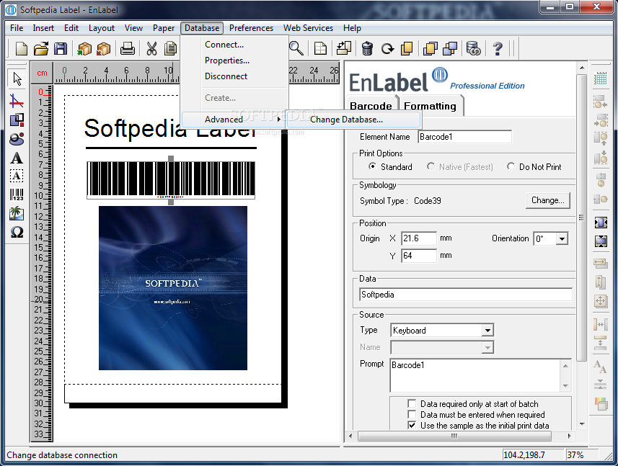Click the Rotate arrow toolbar icon
This screenshot has height=466, width=618.
click(387, 48)
